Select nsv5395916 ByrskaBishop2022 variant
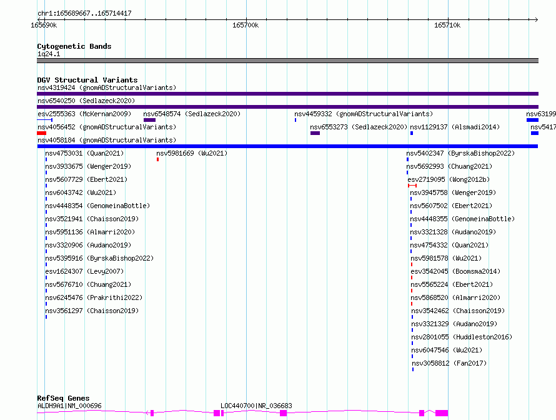556x420 pixels. click(99, 258)
